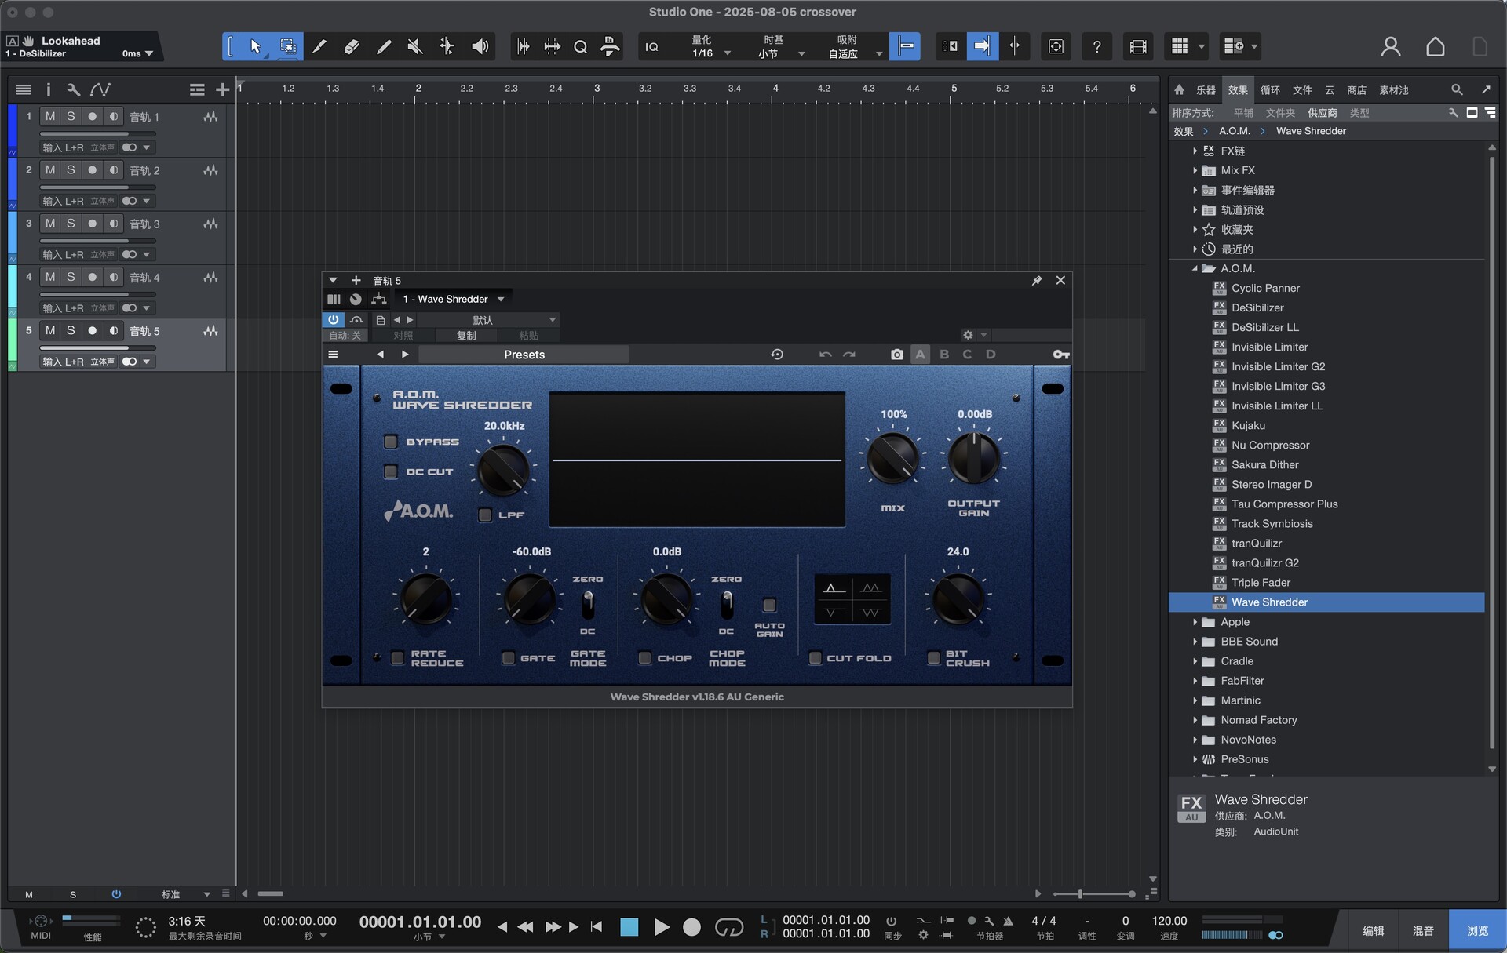Click the Presets button in plugin
The height and width of the screenshot is (953, 1507).
[x=524, y=355]
